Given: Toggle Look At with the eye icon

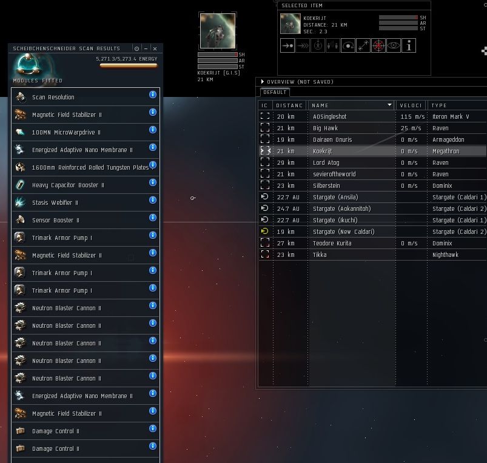Looking at the screenshot, I should point(394,45).
